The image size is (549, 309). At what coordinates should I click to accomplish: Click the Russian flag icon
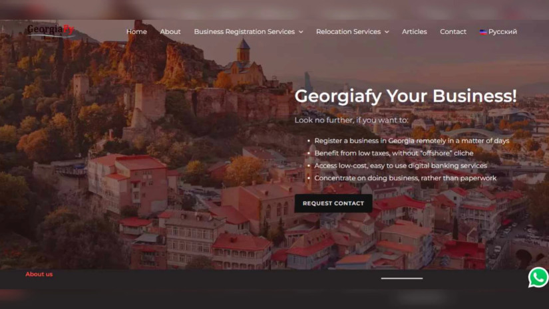(x=483, y=32)
